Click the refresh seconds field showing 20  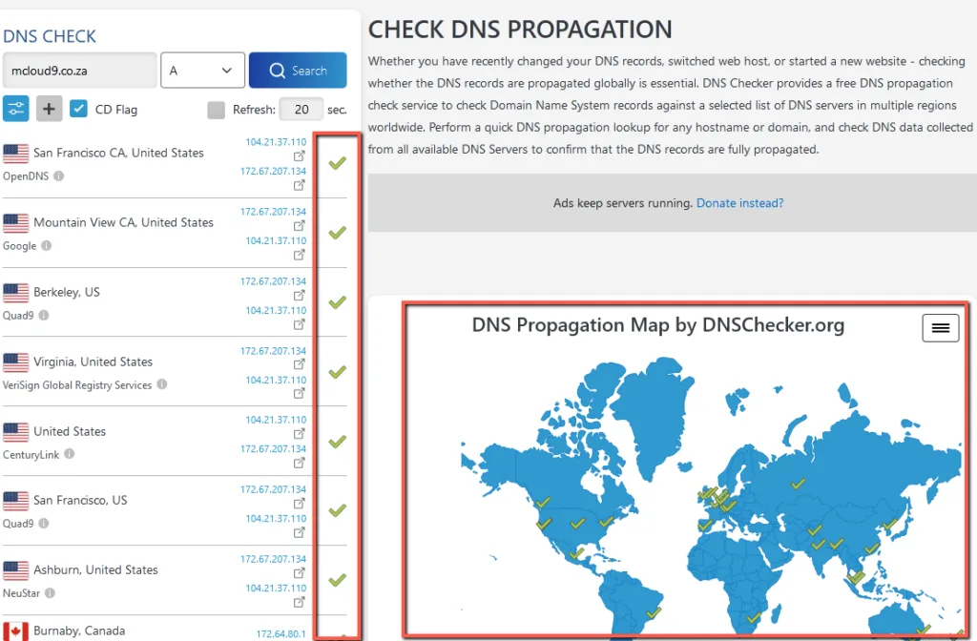point(301,110)
